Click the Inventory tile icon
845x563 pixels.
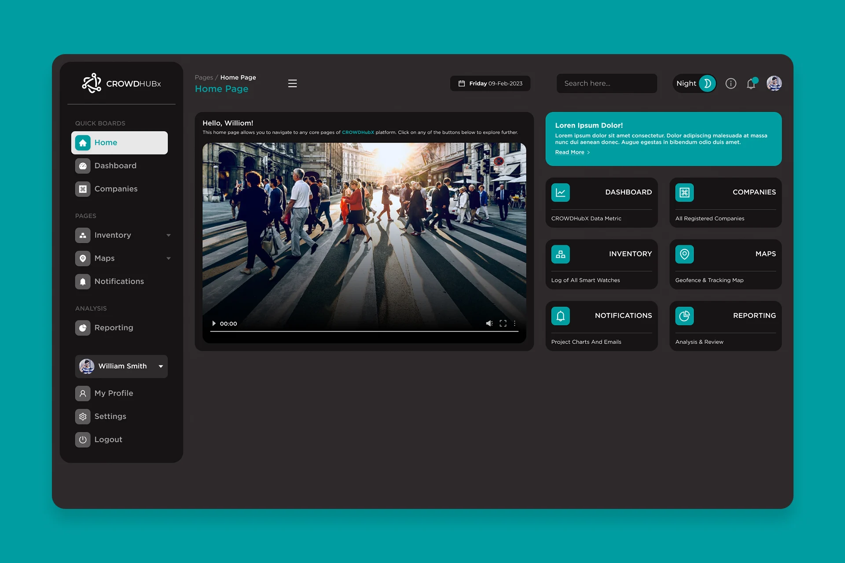coord(560,254)
